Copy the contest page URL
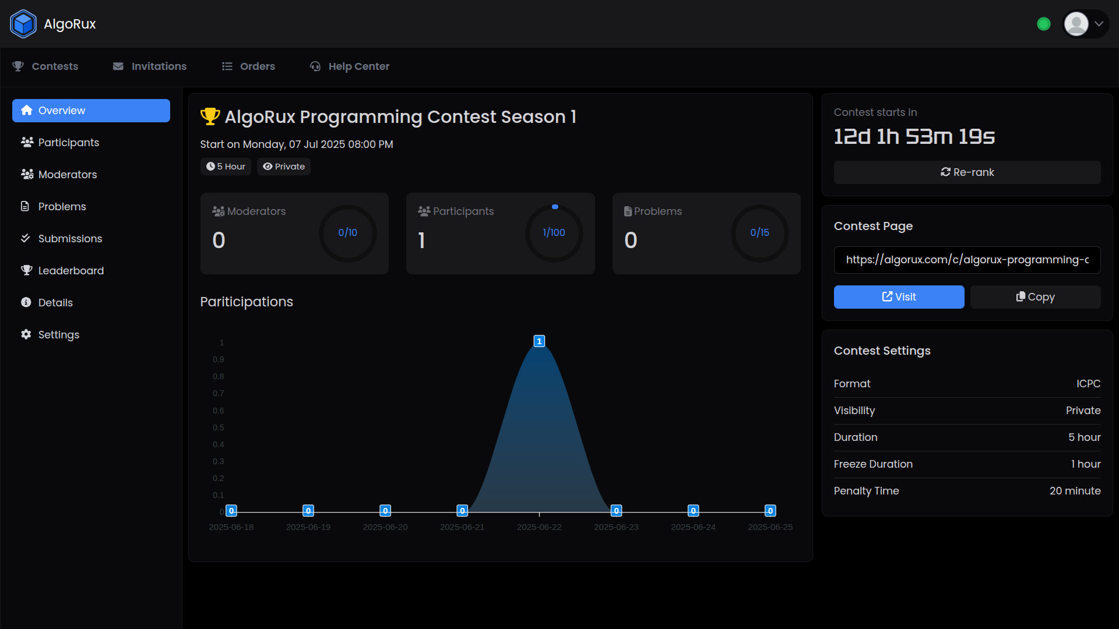The image size is (1119, 629). (1035, 297)
